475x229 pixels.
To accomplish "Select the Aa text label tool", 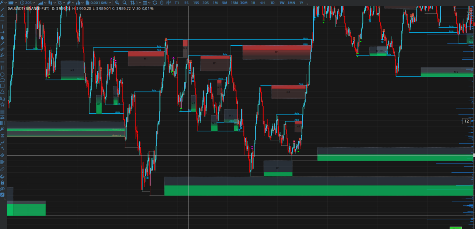I will [2, 99].
